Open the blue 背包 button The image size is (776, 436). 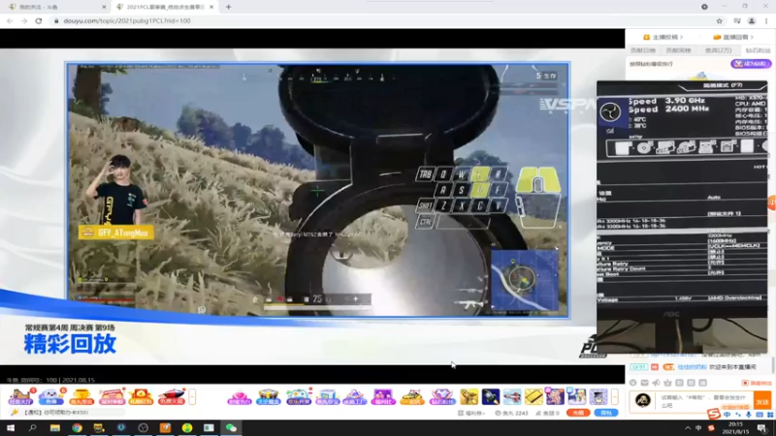pos(606,413)
